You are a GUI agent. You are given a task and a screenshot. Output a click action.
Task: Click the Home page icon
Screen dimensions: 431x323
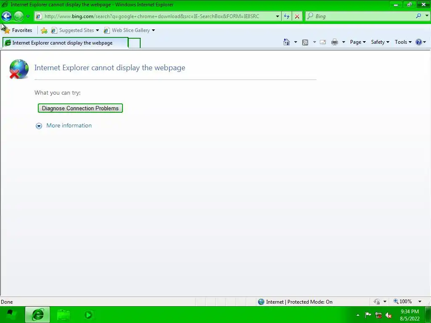pos(286,42)
